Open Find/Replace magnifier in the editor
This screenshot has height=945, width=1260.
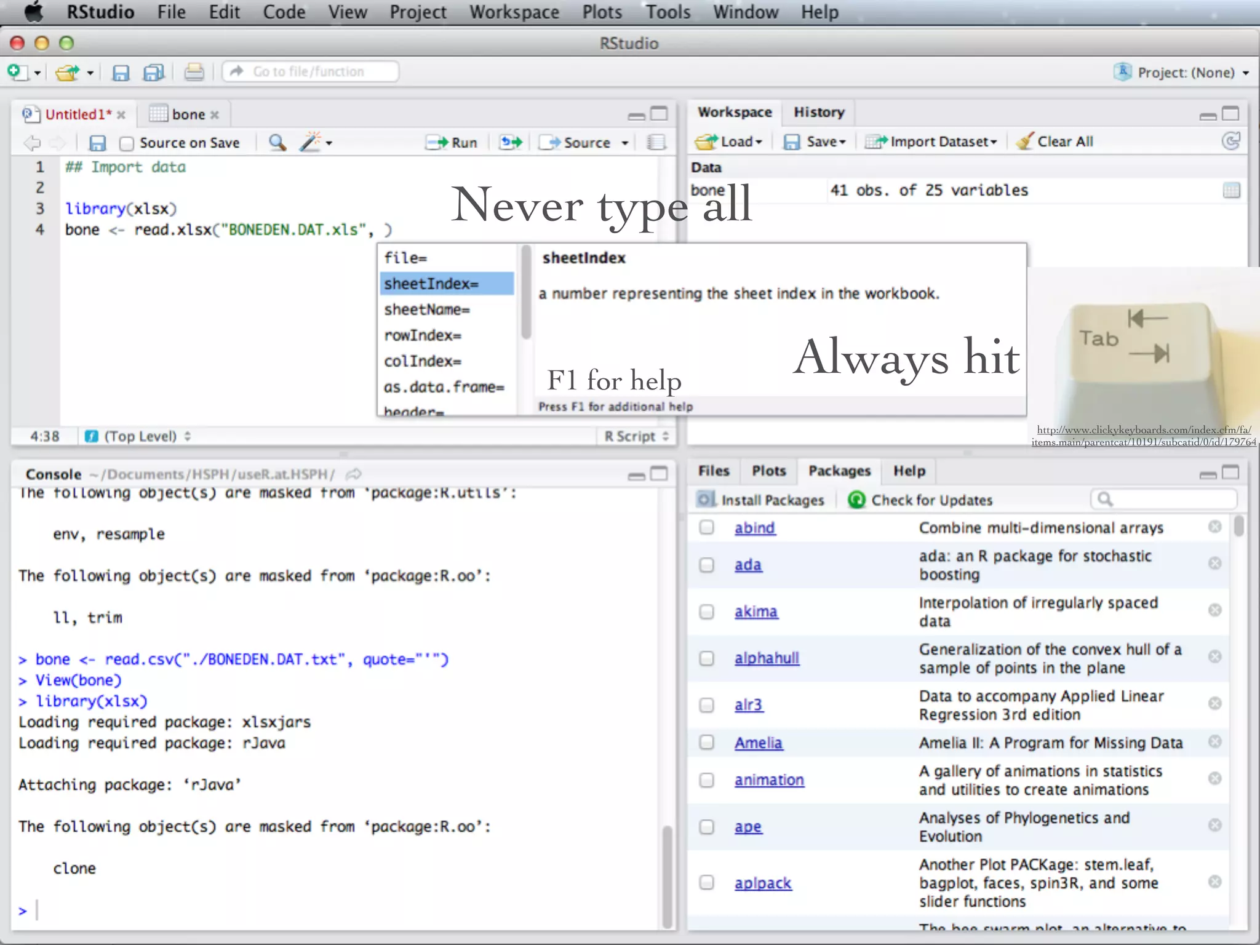[277, 143]
